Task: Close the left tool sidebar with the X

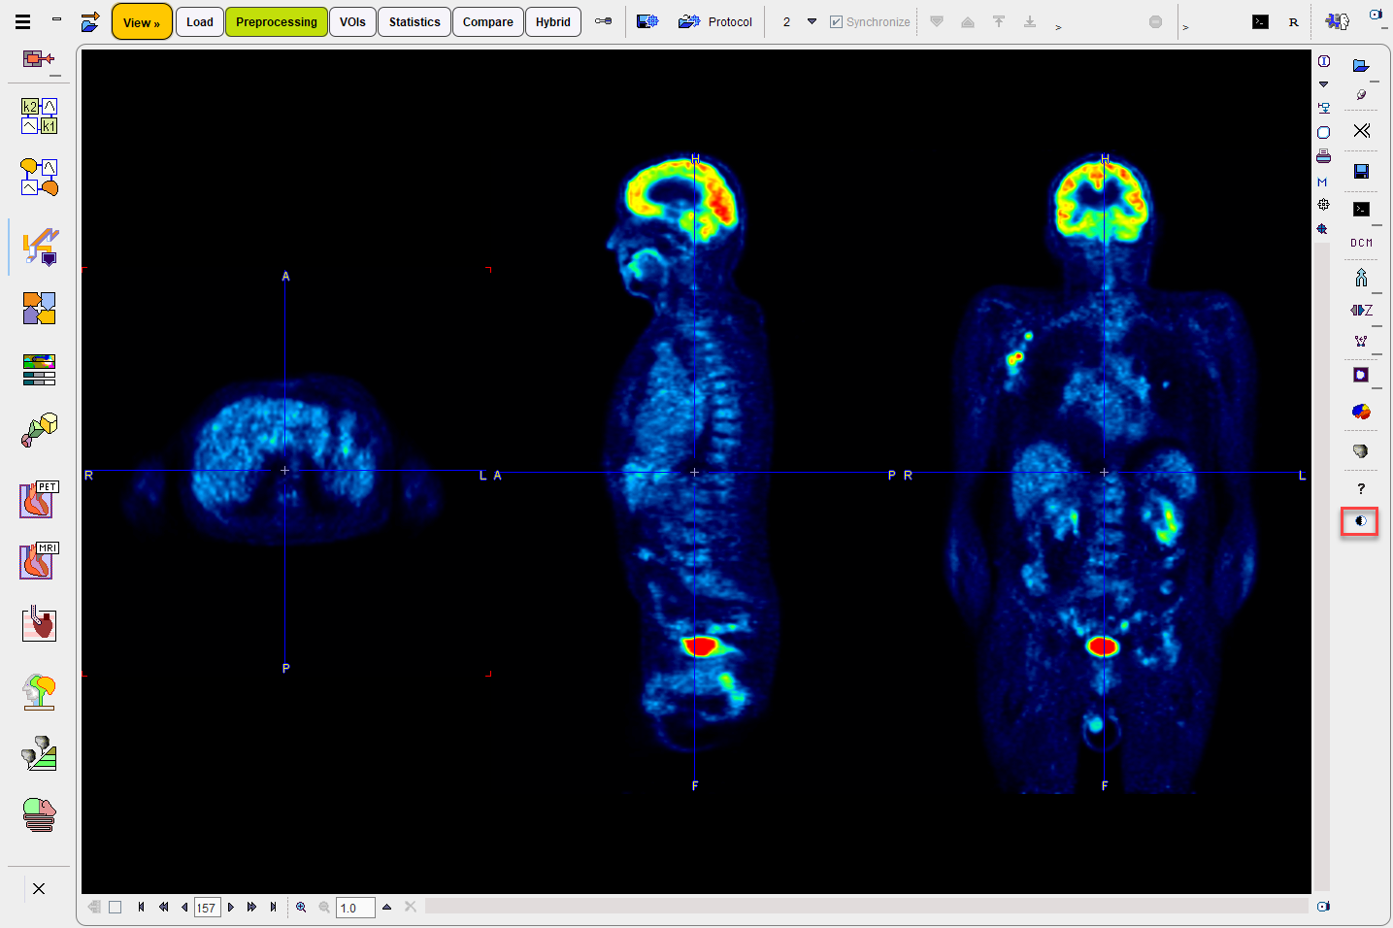Action: pyautogui.click(x=39, y=888)
